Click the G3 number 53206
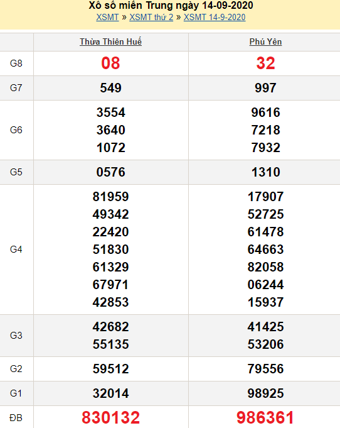Image resolution: width=340 pixels, height=428 pixels. click(x=265, y=344)
